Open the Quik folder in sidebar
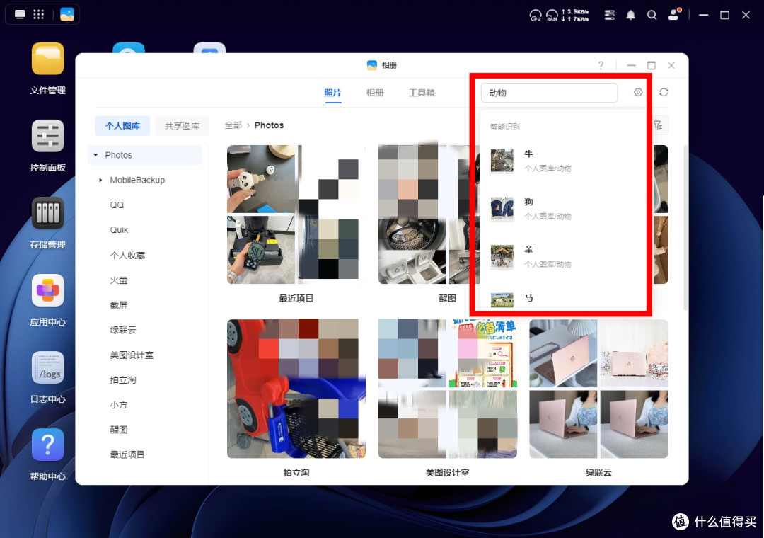The image size is (764, 538). coord(119,230)
